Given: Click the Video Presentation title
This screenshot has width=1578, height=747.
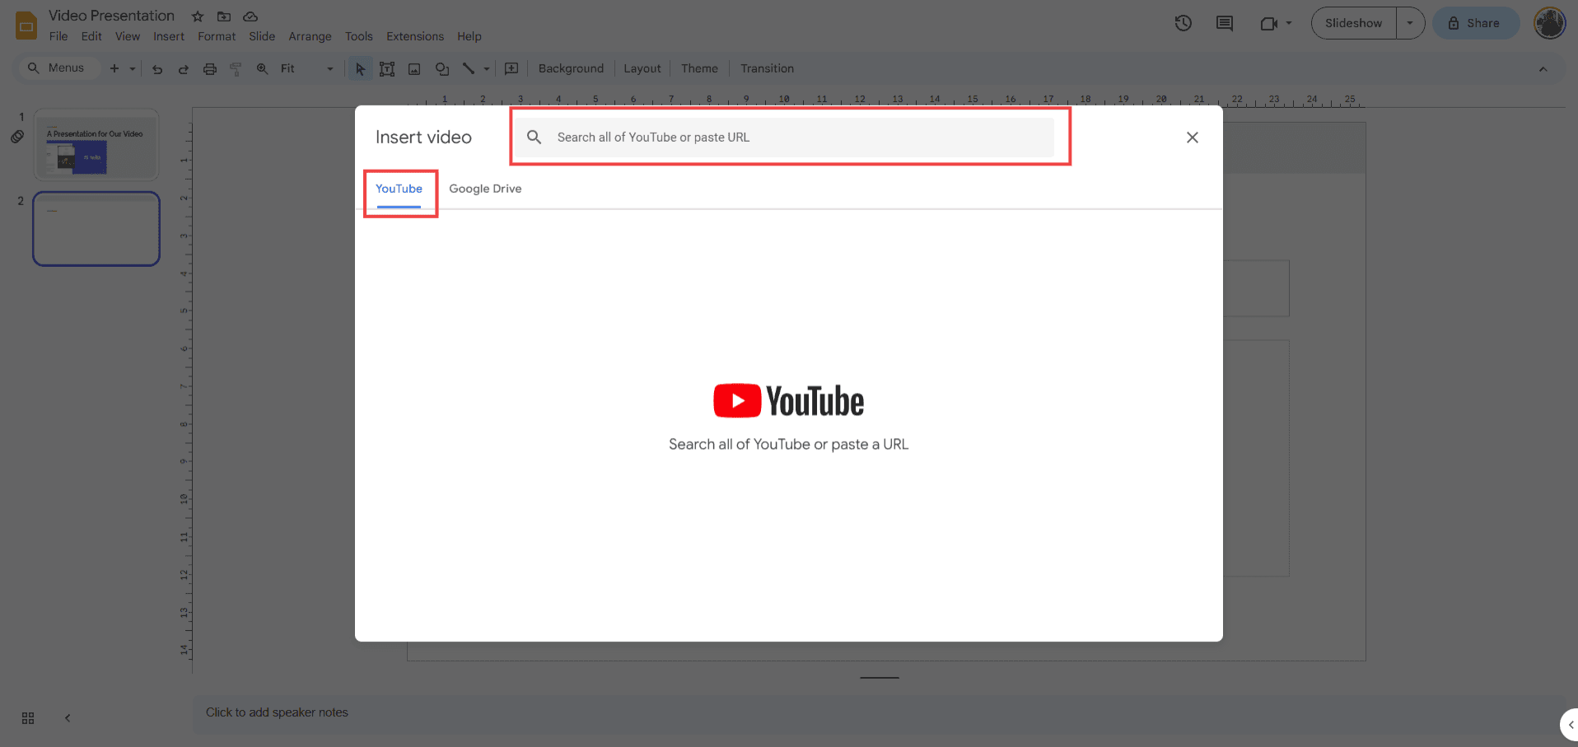Looking at the screenshot, I should [x=111, y=16].
